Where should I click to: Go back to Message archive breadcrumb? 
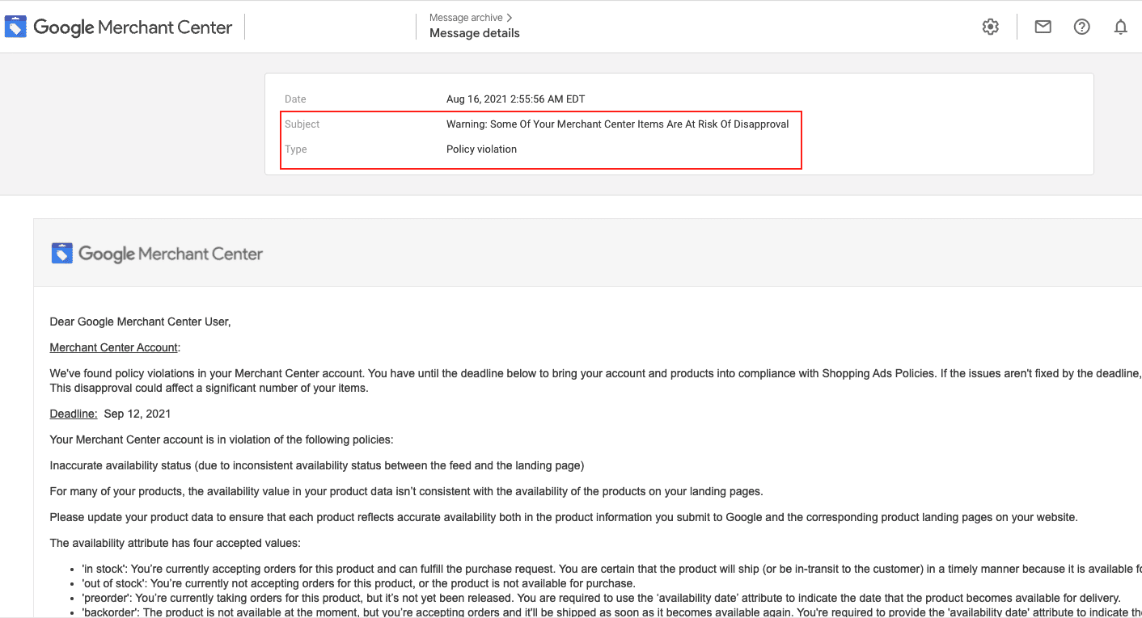tap(466, 18)
